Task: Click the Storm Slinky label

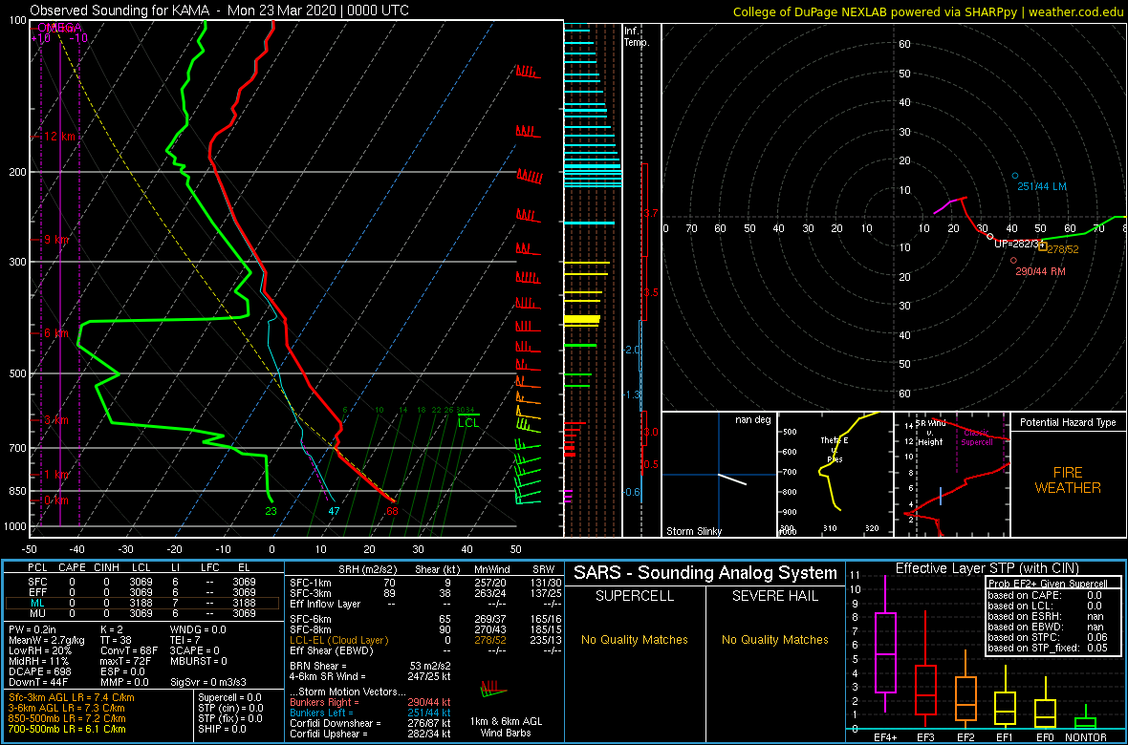Action: [x=693, y=531]
